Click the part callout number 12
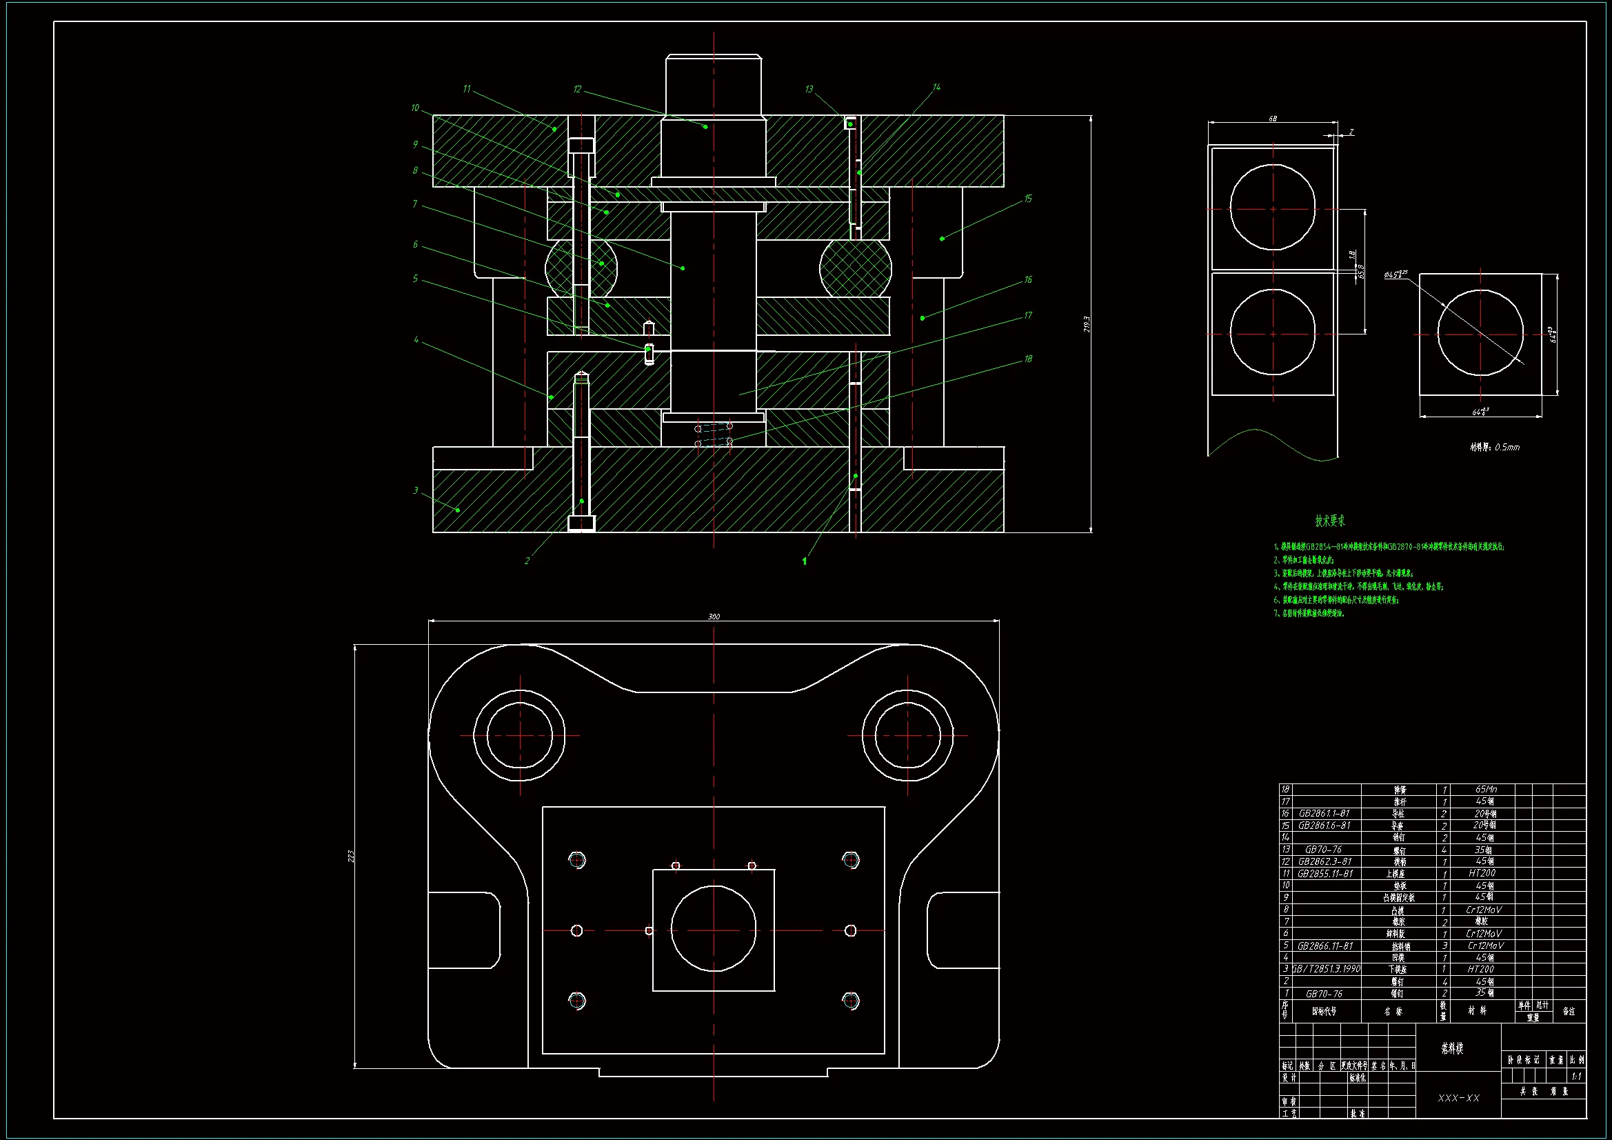This screenshot has width=1612, height=1140. pyautogui.click(x=577, y=89)
